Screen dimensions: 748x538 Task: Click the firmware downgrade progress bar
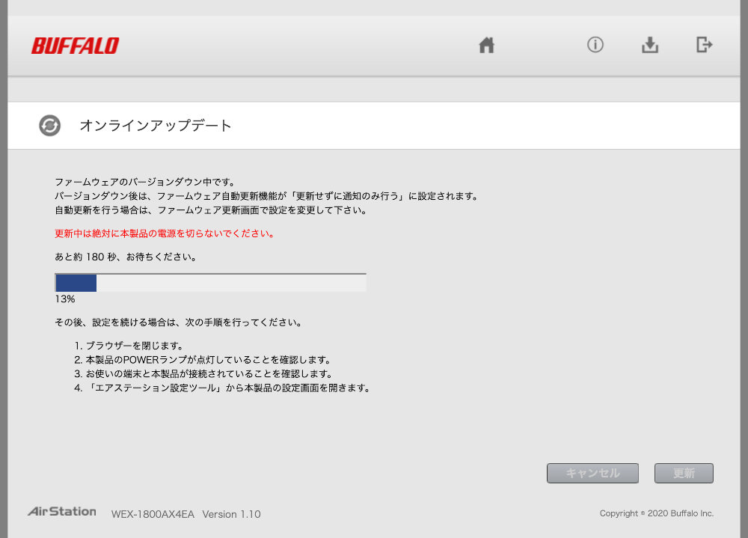tap(210, 283)
